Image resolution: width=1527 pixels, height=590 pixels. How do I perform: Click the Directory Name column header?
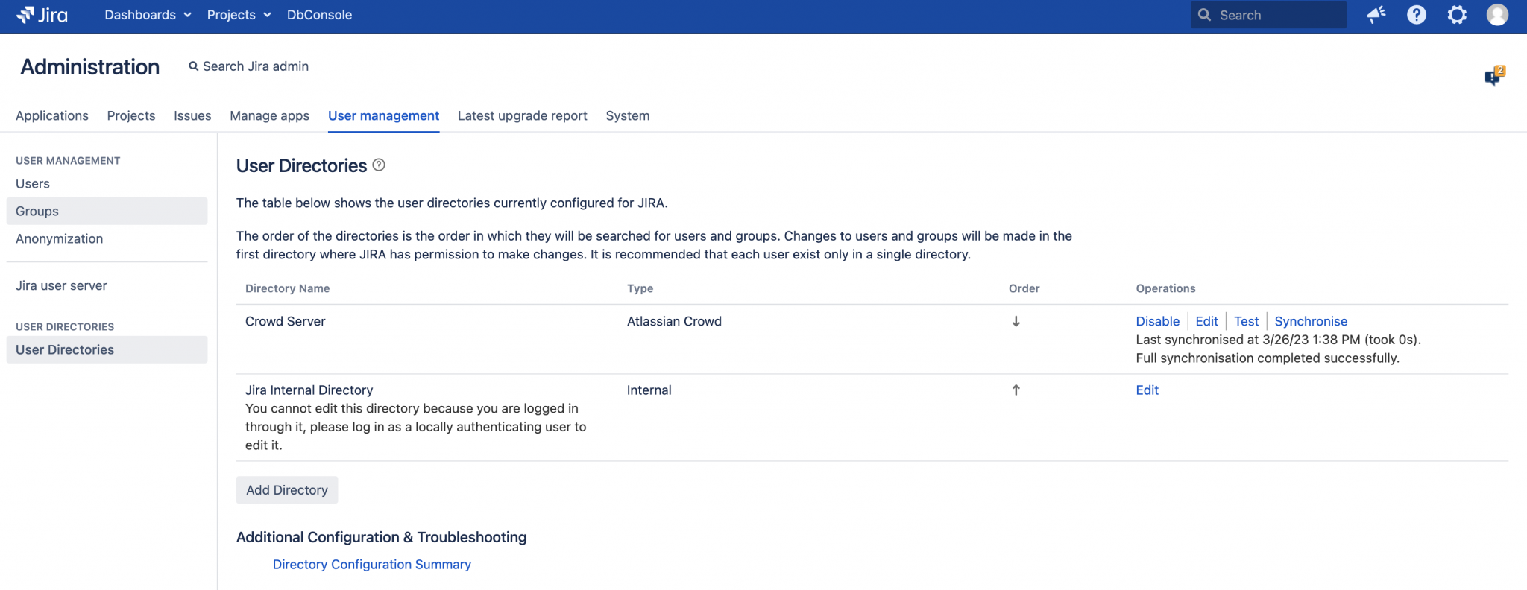coord(287,288)
